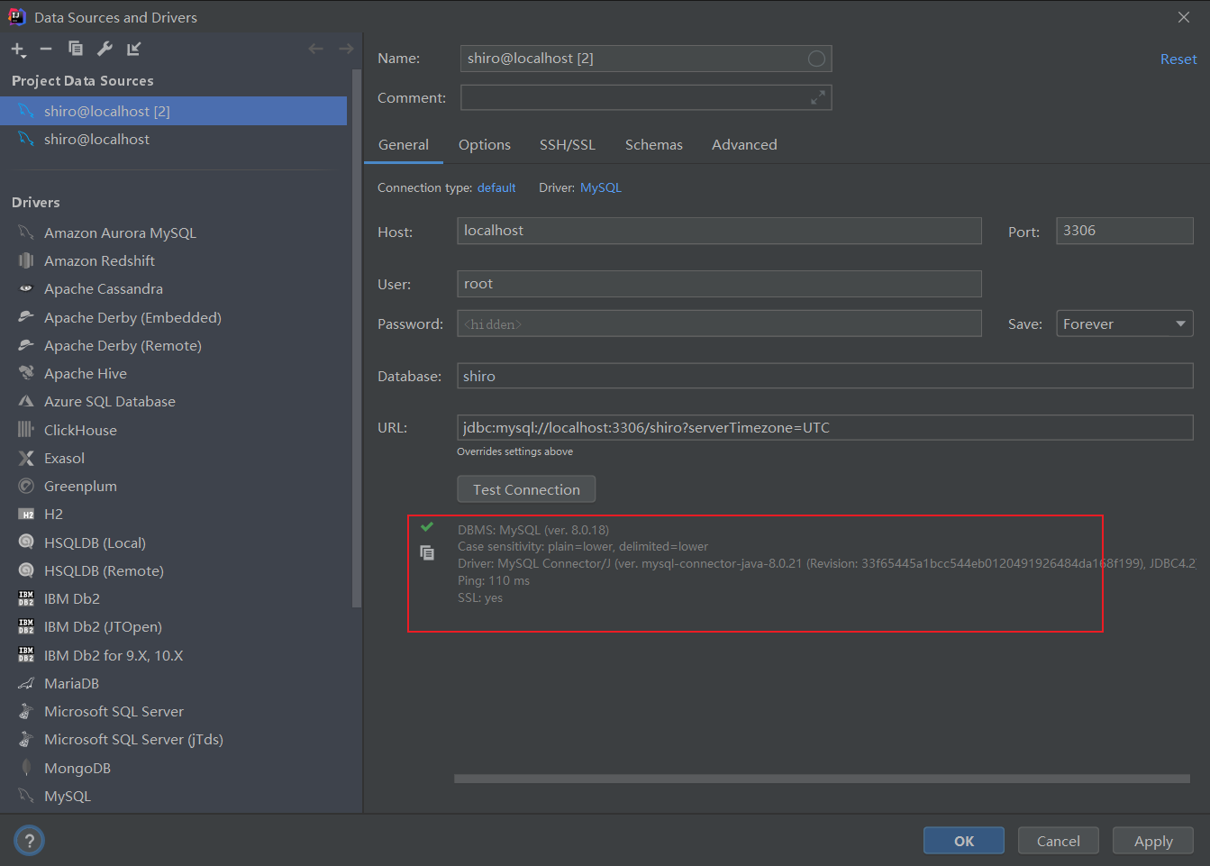
Task: Open the Advanced tab
Action: pos(744,144)
